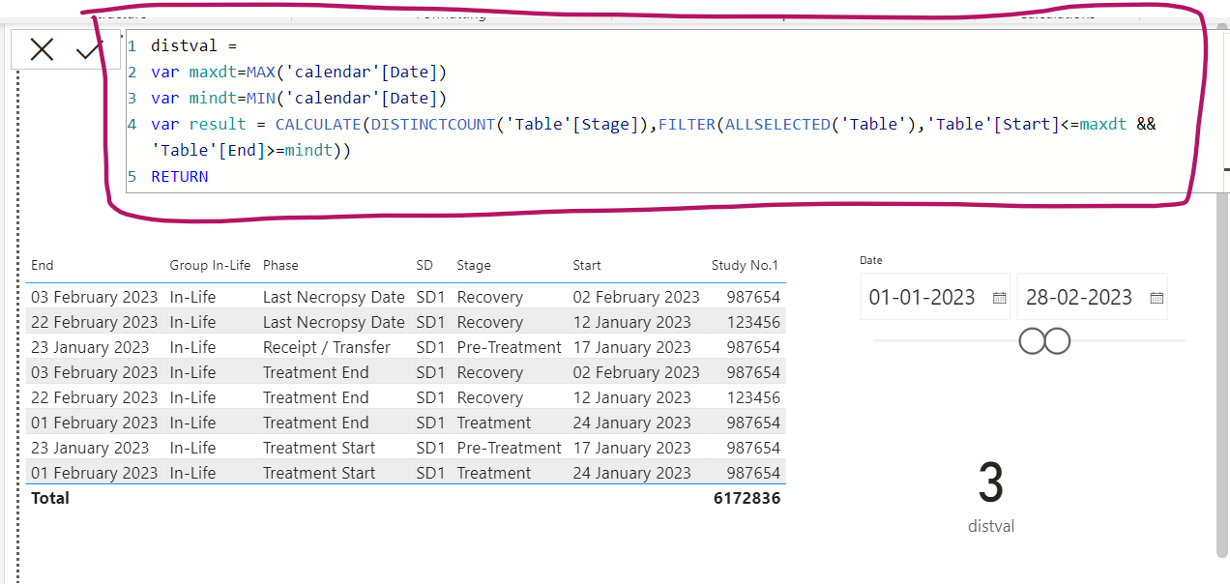
Task: Click the left handle of the date slider
Action: [x=1032, y=341]
